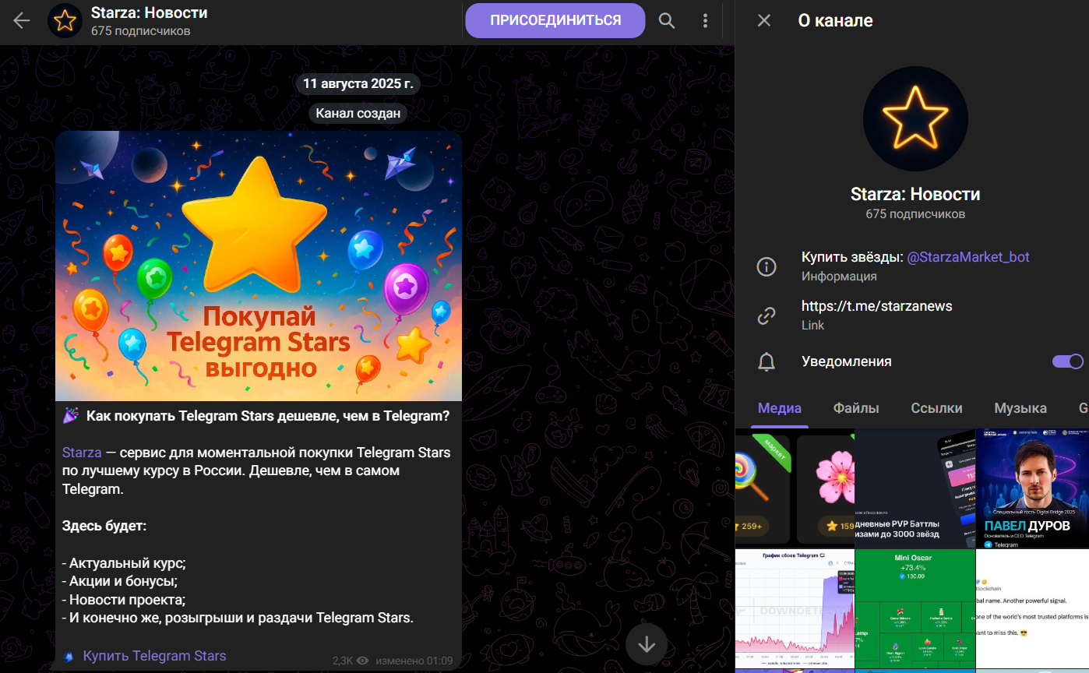The height and width of the screenshot is (673, 1089).
Task: Click the link chain icon
Action: click(767, 315)
